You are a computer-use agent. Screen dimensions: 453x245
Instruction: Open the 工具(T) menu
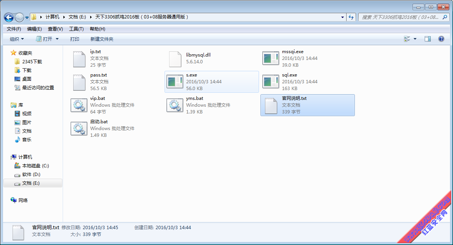click(x=76, y=29)
